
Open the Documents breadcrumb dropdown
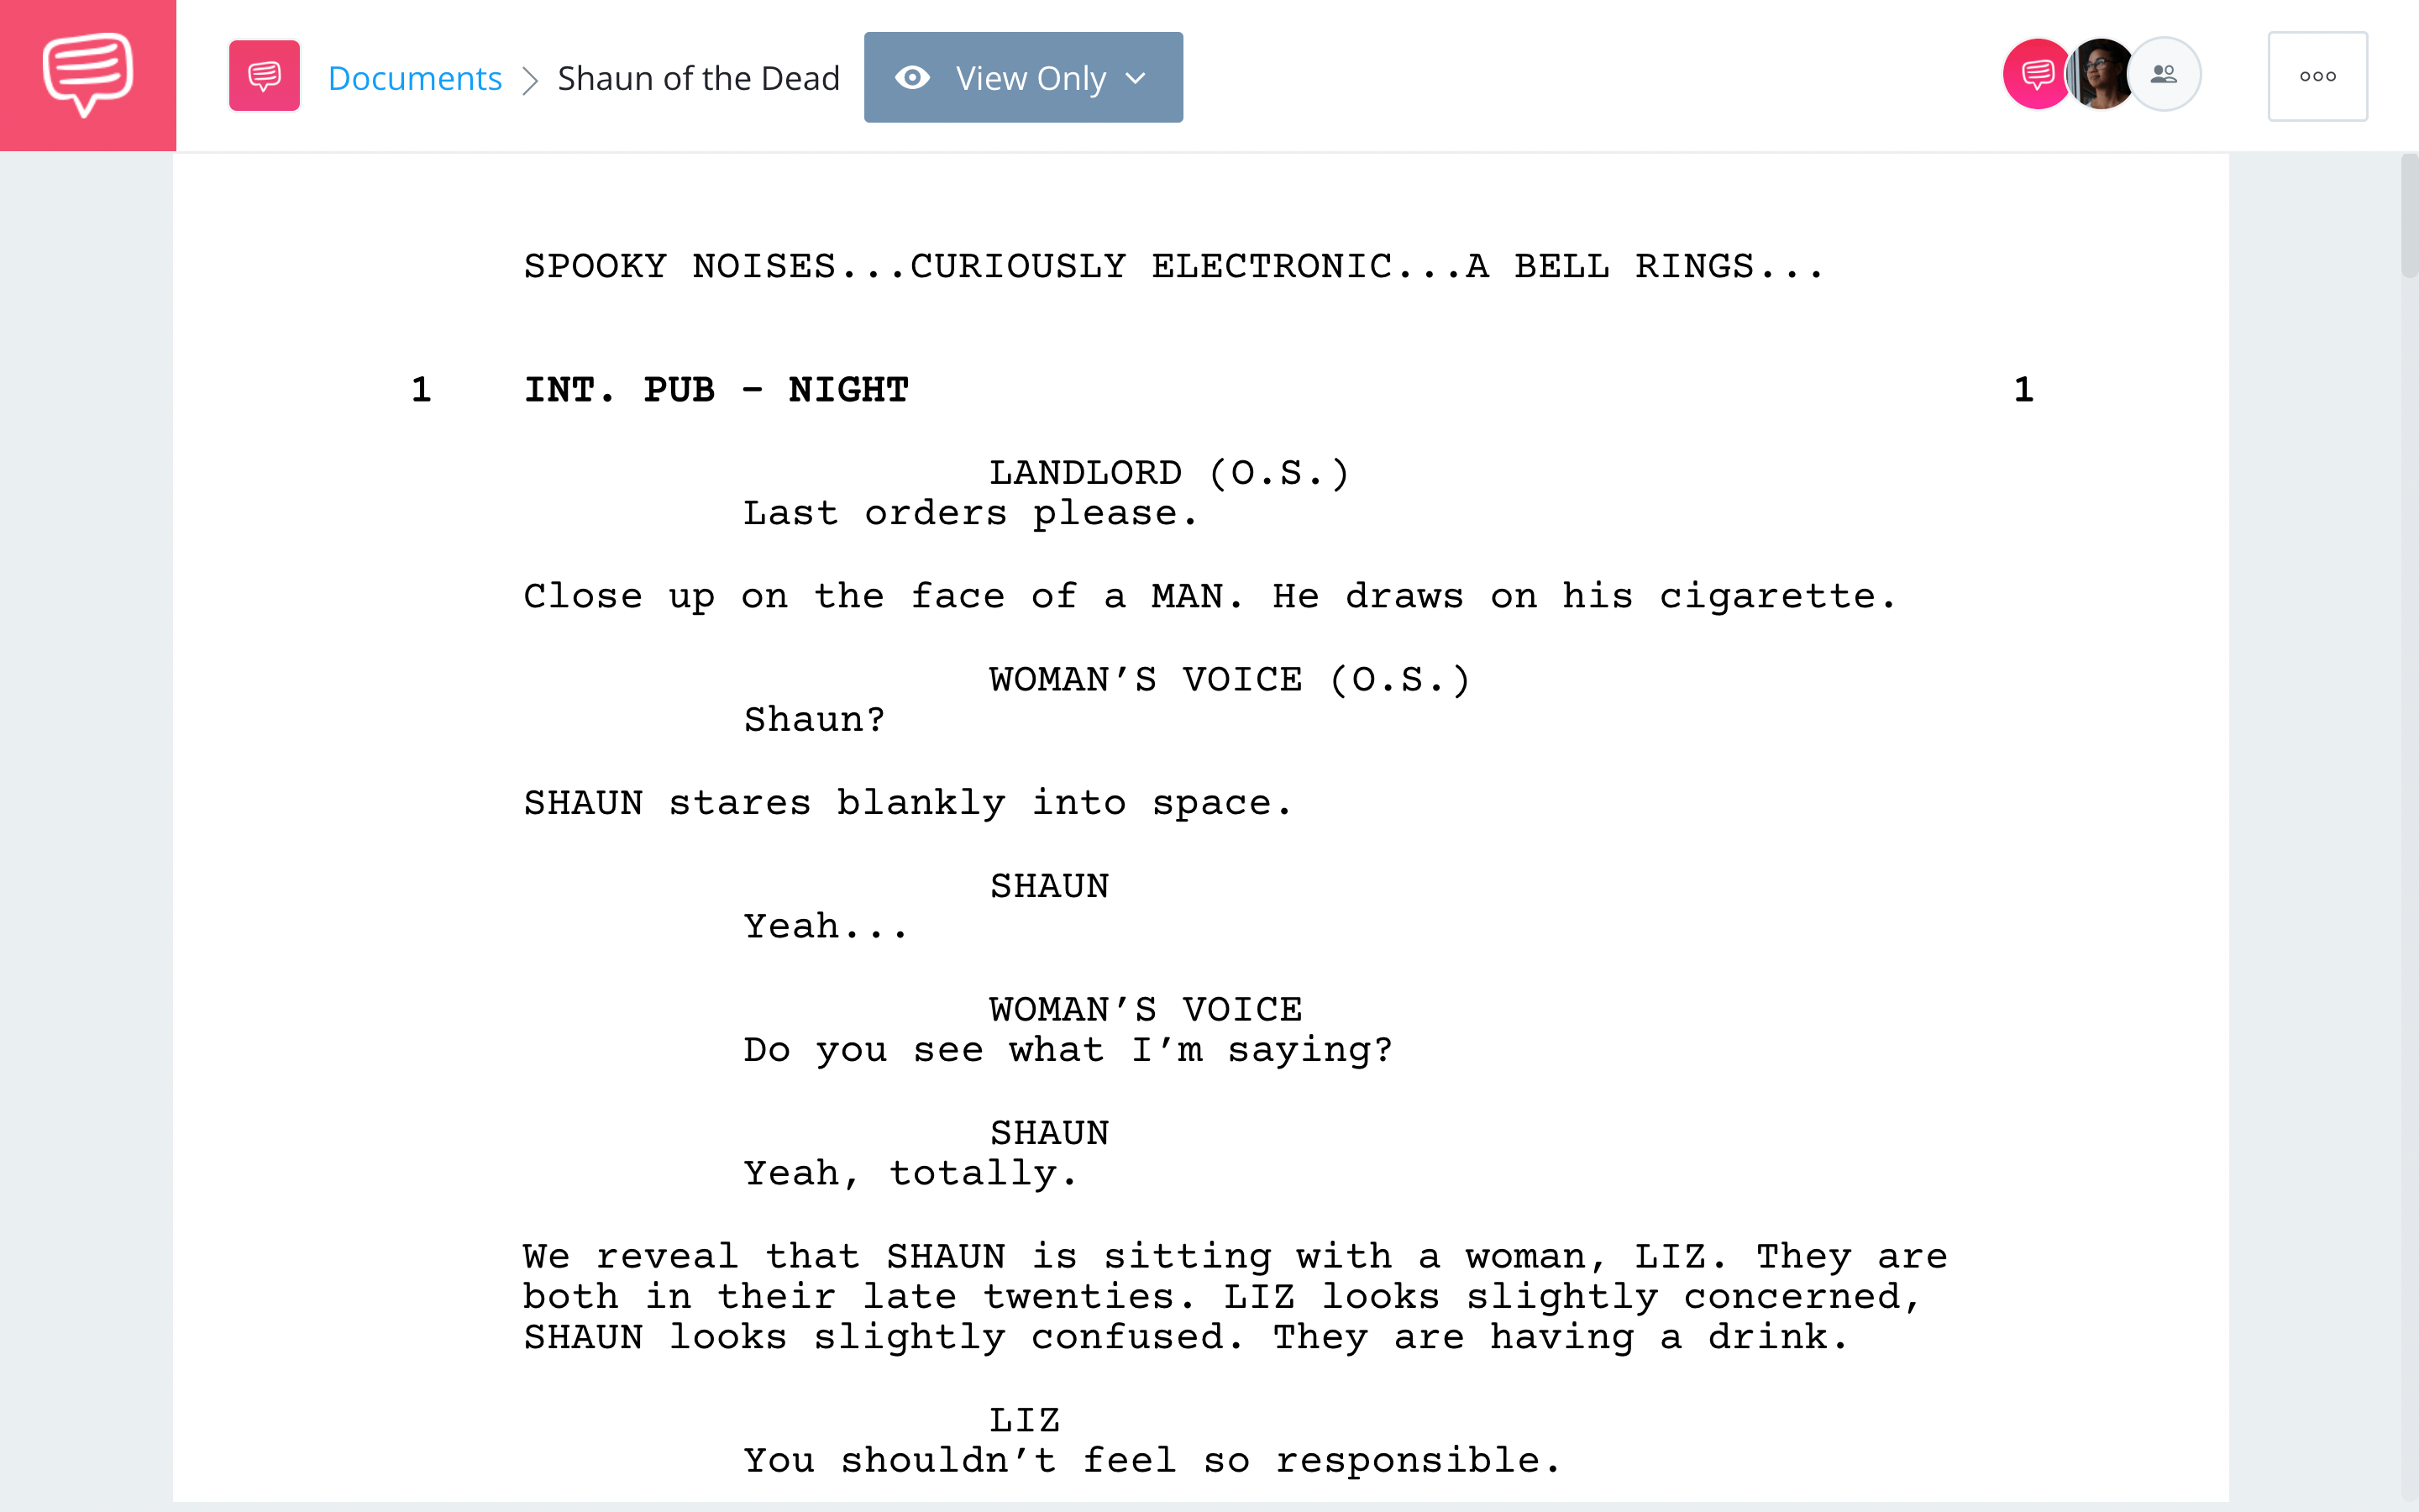point(414,76)
